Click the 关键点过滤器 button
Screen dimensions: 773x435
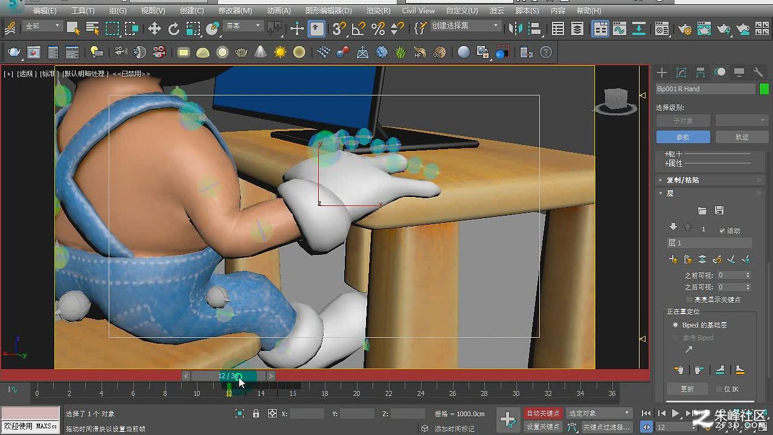[x=607, y=427]
